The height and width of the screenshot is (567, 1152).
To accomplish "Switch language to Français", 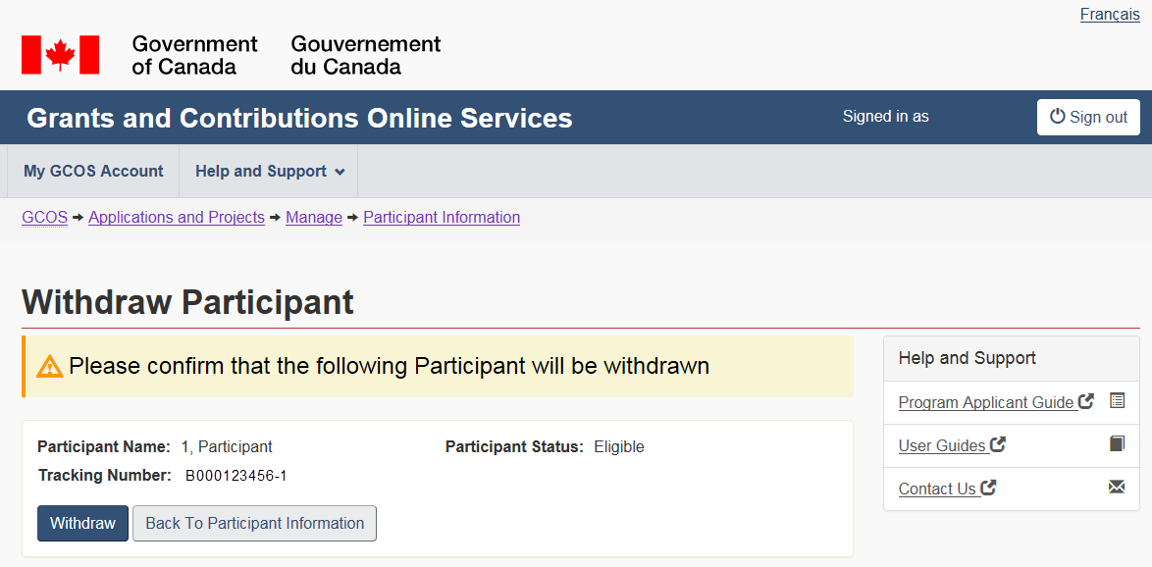I will click(1110, 15).
